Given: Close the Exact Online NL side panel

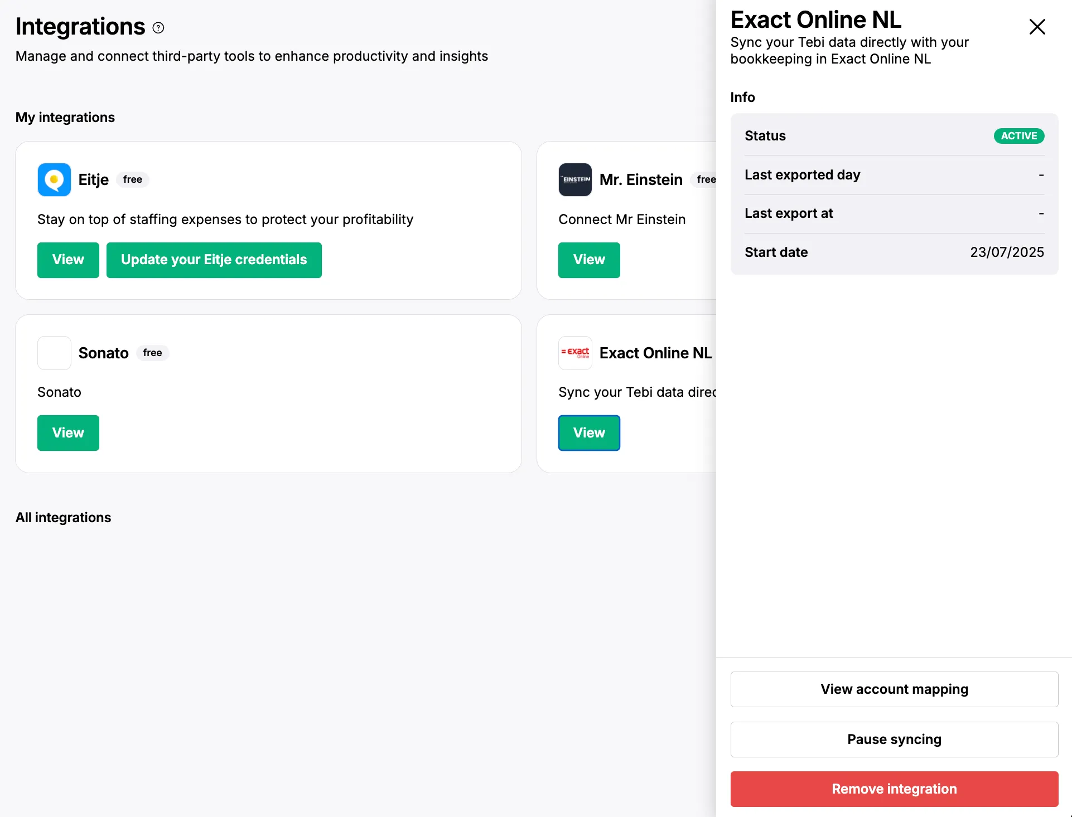Looking at the screenshot, I should [x=1037, y=27].
